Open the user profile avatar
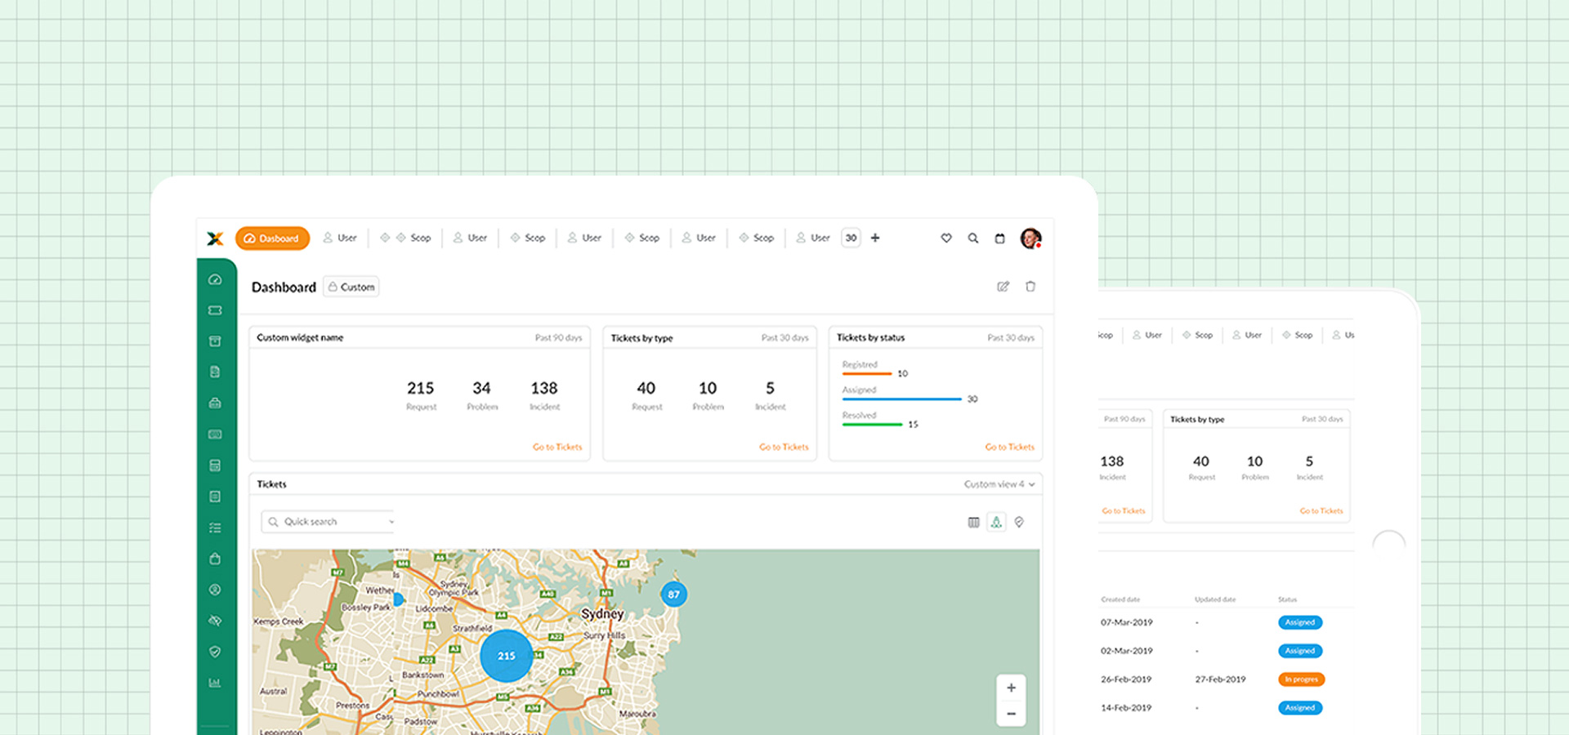Viewport: 1569px width, 735px height. click(1030, 238)
